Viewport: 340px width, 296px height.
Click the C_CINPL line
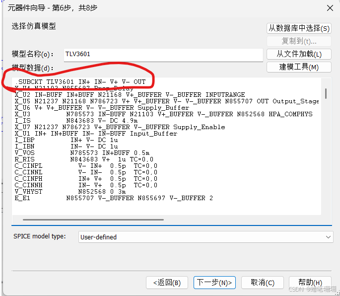pyautogui.click(x=86, y=166)
